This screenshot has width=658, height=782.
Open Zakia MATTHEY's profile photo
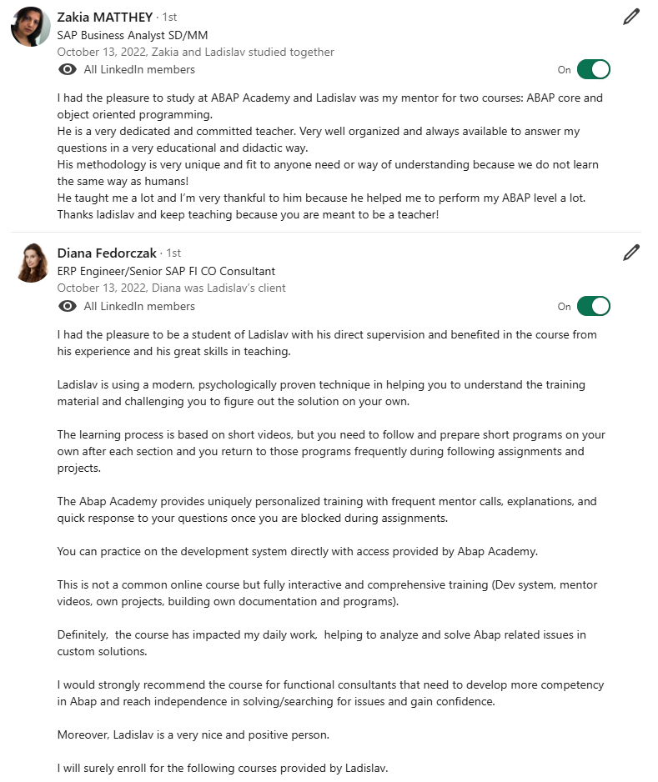[x=30, y=27]
